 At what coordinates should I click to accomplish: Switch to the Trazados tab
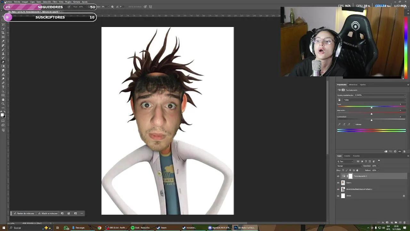[356, 156]
